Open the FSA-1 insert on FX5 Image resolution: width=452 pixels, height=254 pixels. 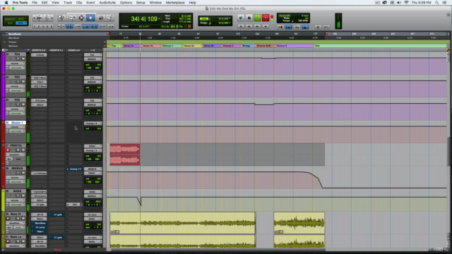[x=39, y=82]
